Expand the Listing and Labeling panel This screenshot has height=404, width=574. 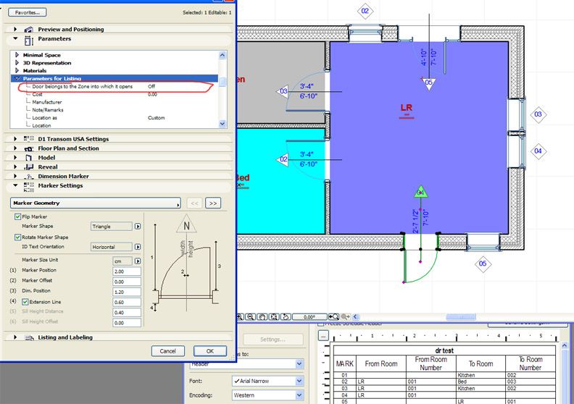coord(15,337)
